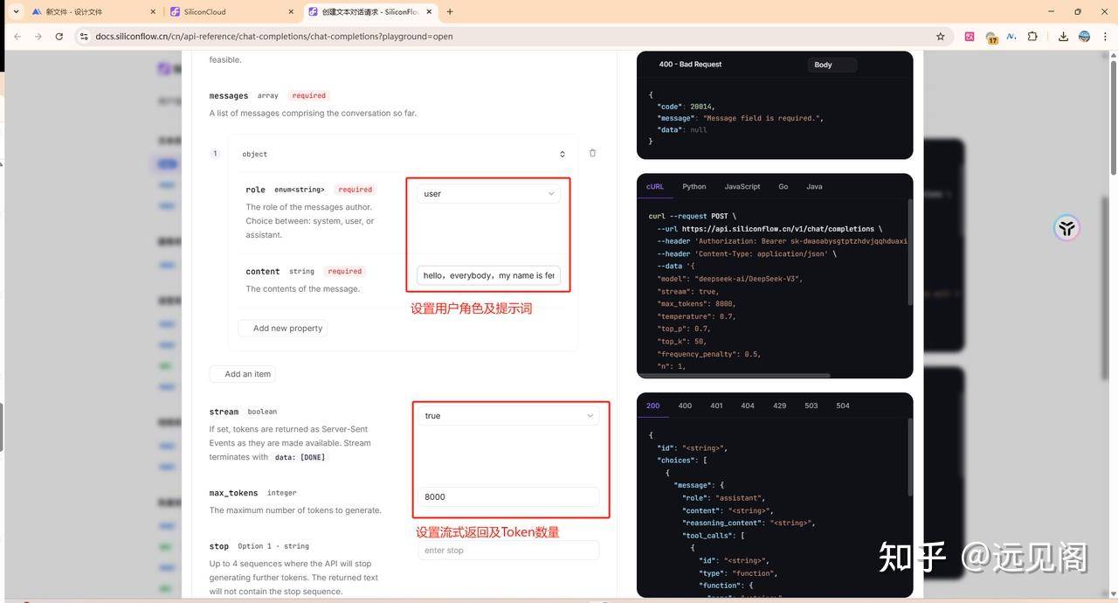Viewport: 1118px width, 603px height.
Task: Click the stream parameter name
Action: point(224,412)
